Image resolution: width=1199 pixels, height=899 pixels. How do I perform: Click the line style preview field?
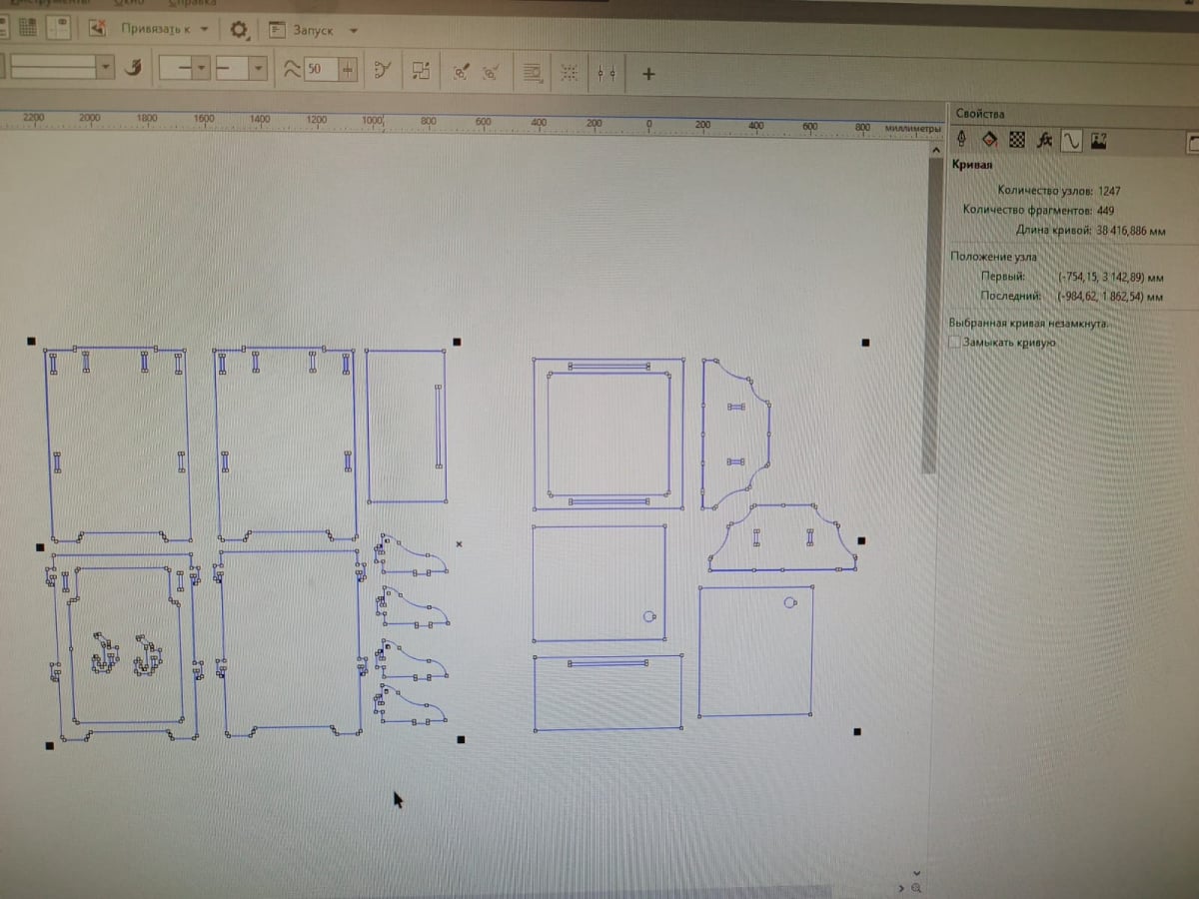(51, 67)
